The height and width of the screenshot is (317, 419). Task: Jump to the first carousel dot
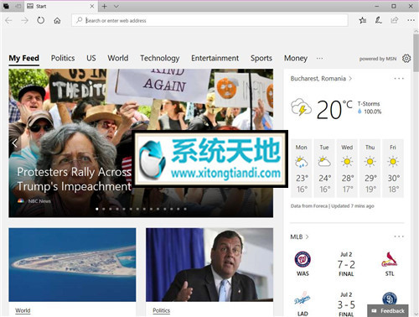[97, 209]
